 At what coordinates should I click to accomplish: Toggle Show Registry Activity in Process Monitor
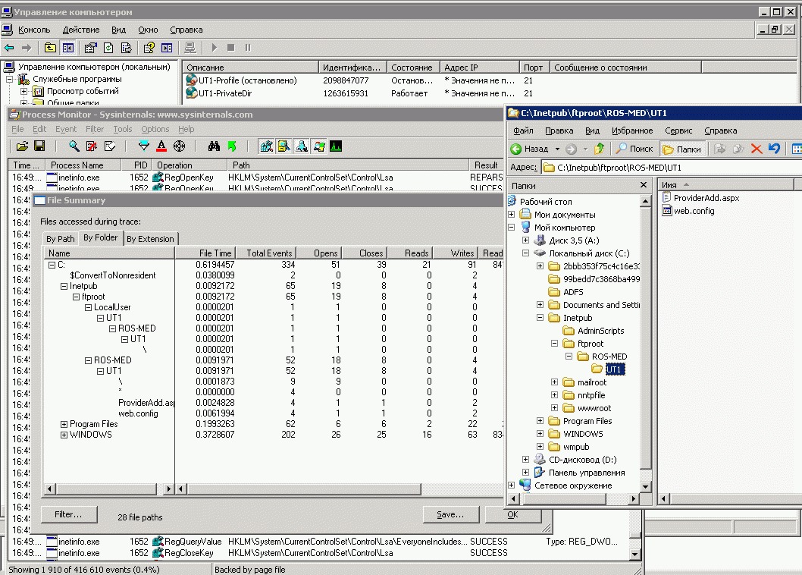266,146
